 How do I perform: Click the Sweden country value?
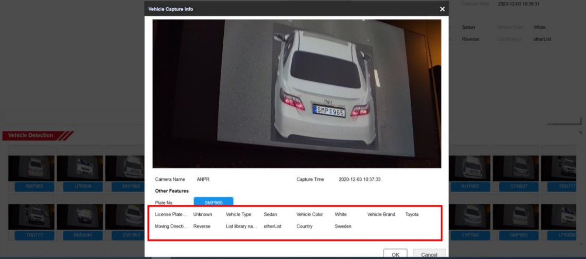tap(343, 227)
